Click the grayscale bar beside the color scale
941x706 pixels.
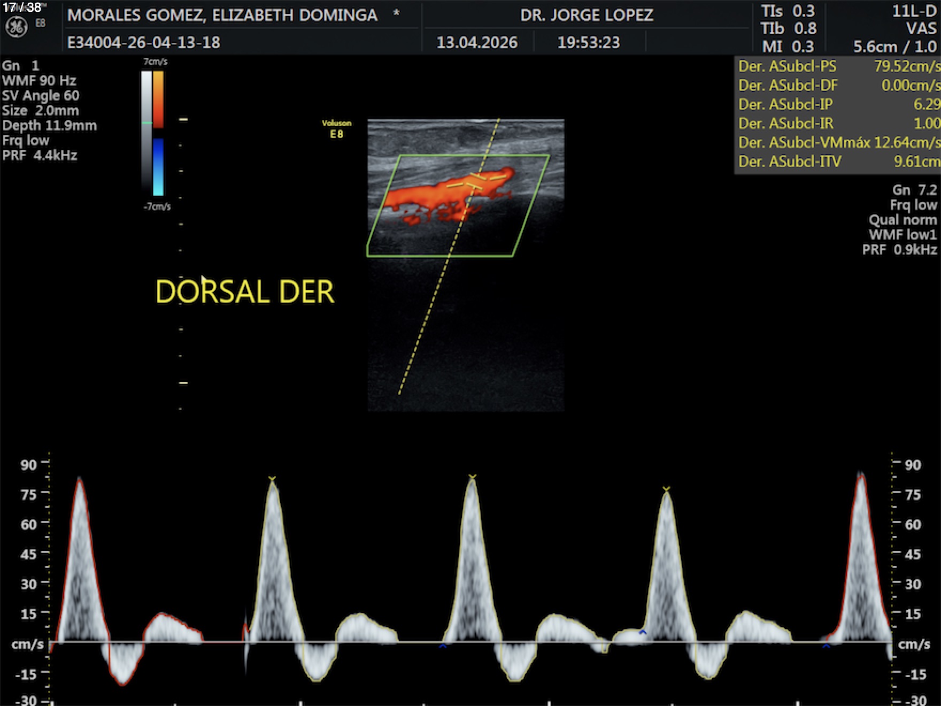pos(146,128)
